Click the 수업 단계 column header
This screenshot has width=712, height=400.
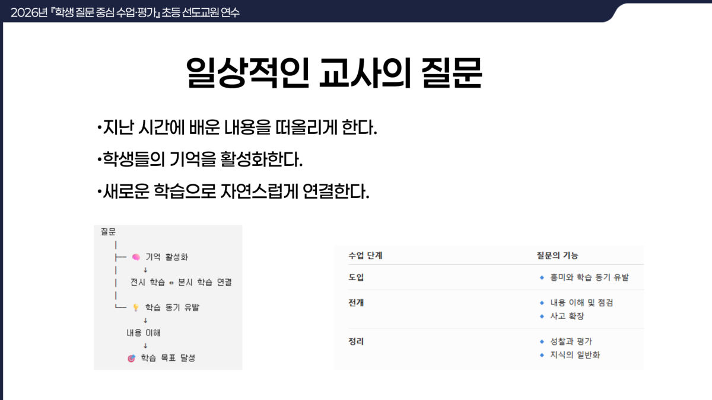(x=365, y=255)
